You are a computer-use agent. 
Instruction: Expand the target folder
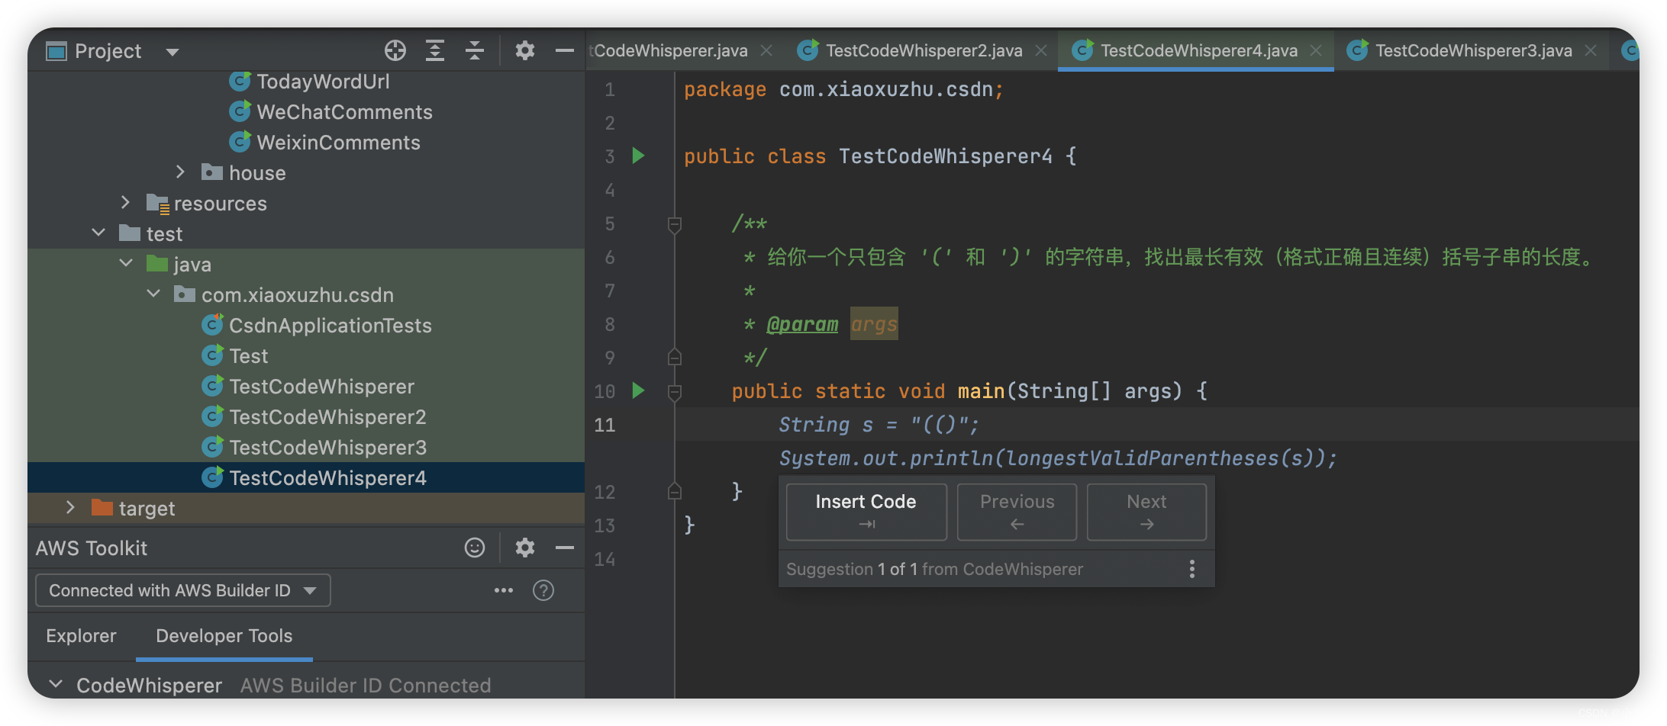(71, 507)
